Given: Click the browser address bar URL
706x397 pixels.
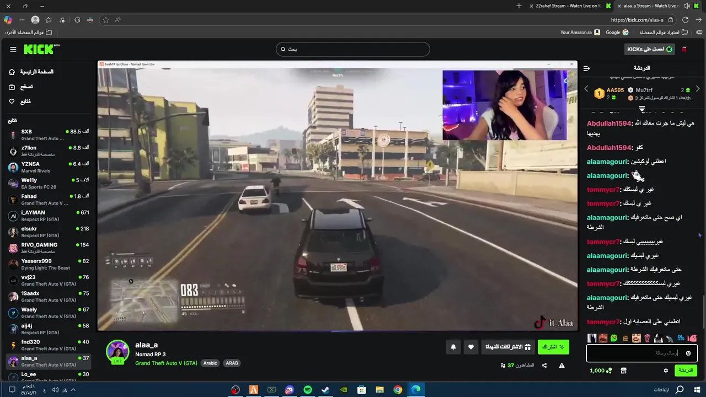Looking at the screenshot, I should coord(637,20).
